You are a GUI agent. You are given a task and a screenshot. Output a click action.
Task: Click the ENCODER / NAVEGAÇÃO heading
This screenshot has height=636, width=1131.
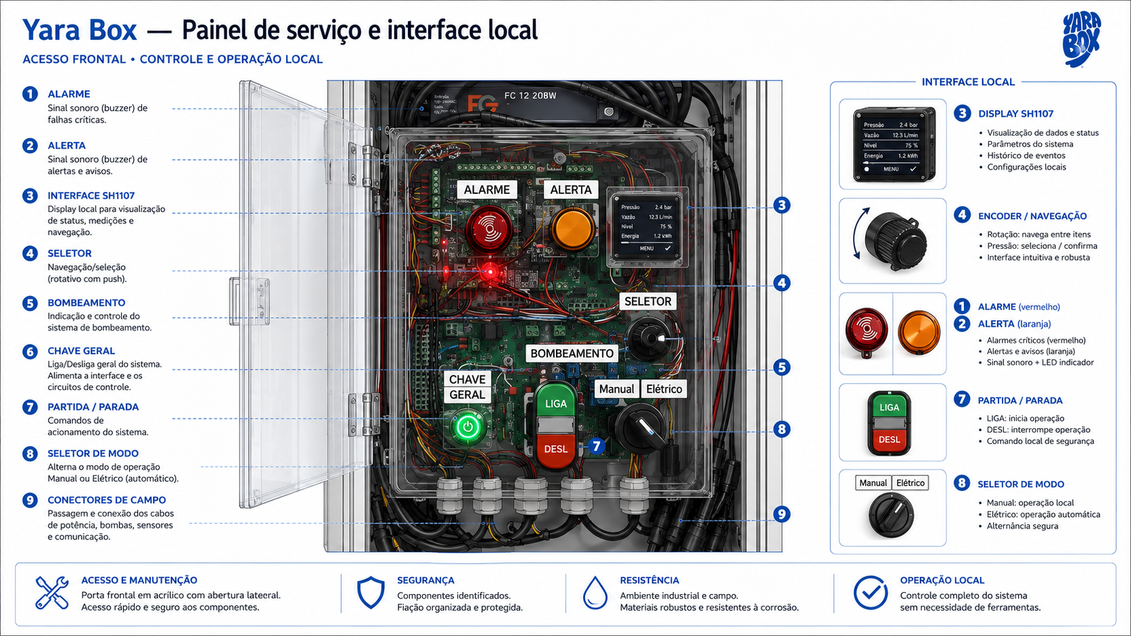(1032, 216)
